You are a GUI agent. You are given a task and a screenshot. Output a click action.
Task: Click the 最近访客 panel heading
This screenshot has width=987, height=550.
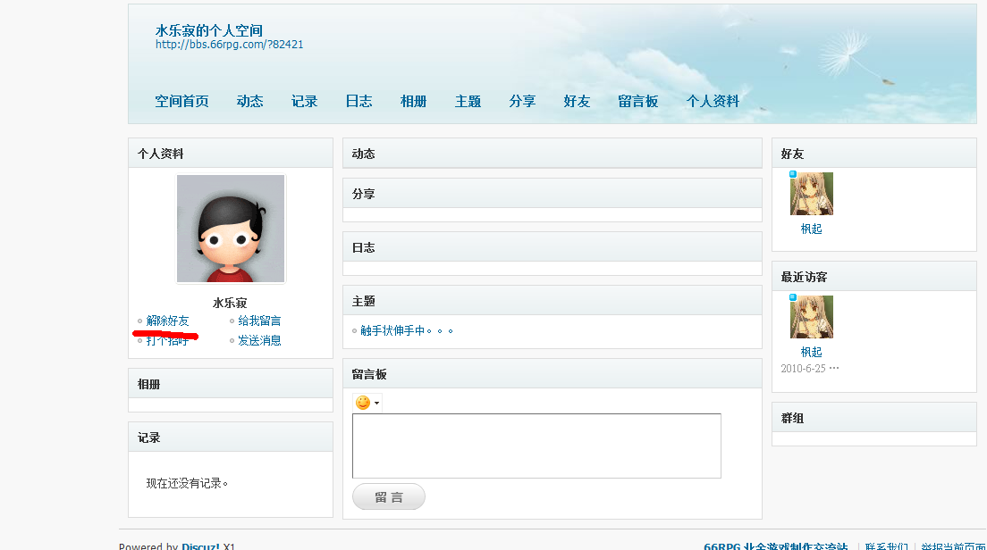pos(804,277)
